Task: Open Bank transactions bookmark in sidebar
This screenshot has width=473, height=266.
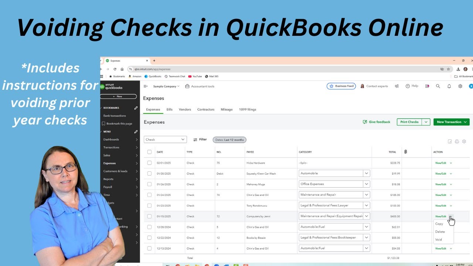Action: click(115, 116)
